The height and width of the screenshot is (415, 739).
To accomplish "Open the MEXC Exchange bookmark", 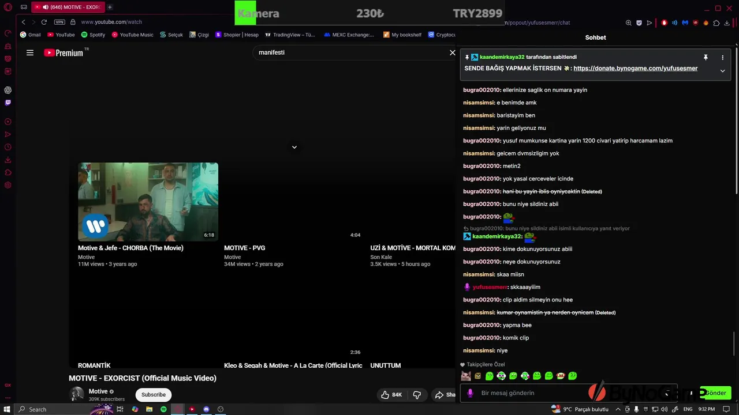I will (x=349, y=35).
